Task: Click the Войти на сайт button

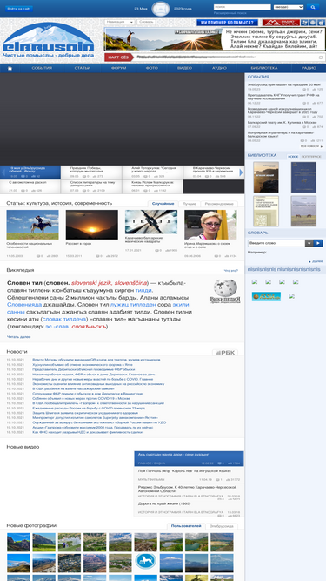Action: (x=19, y=9)
